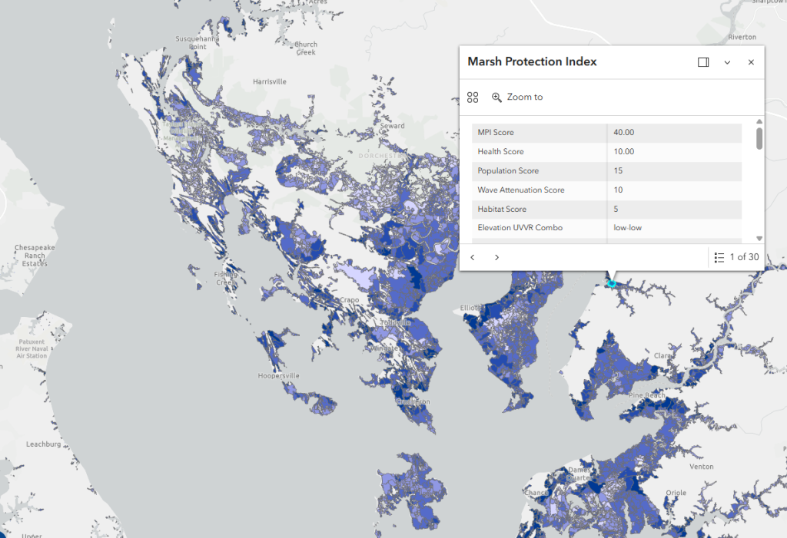Collapse the Marsh Protection Index popup
Screen dimensions: 787x538
point(727,62)
